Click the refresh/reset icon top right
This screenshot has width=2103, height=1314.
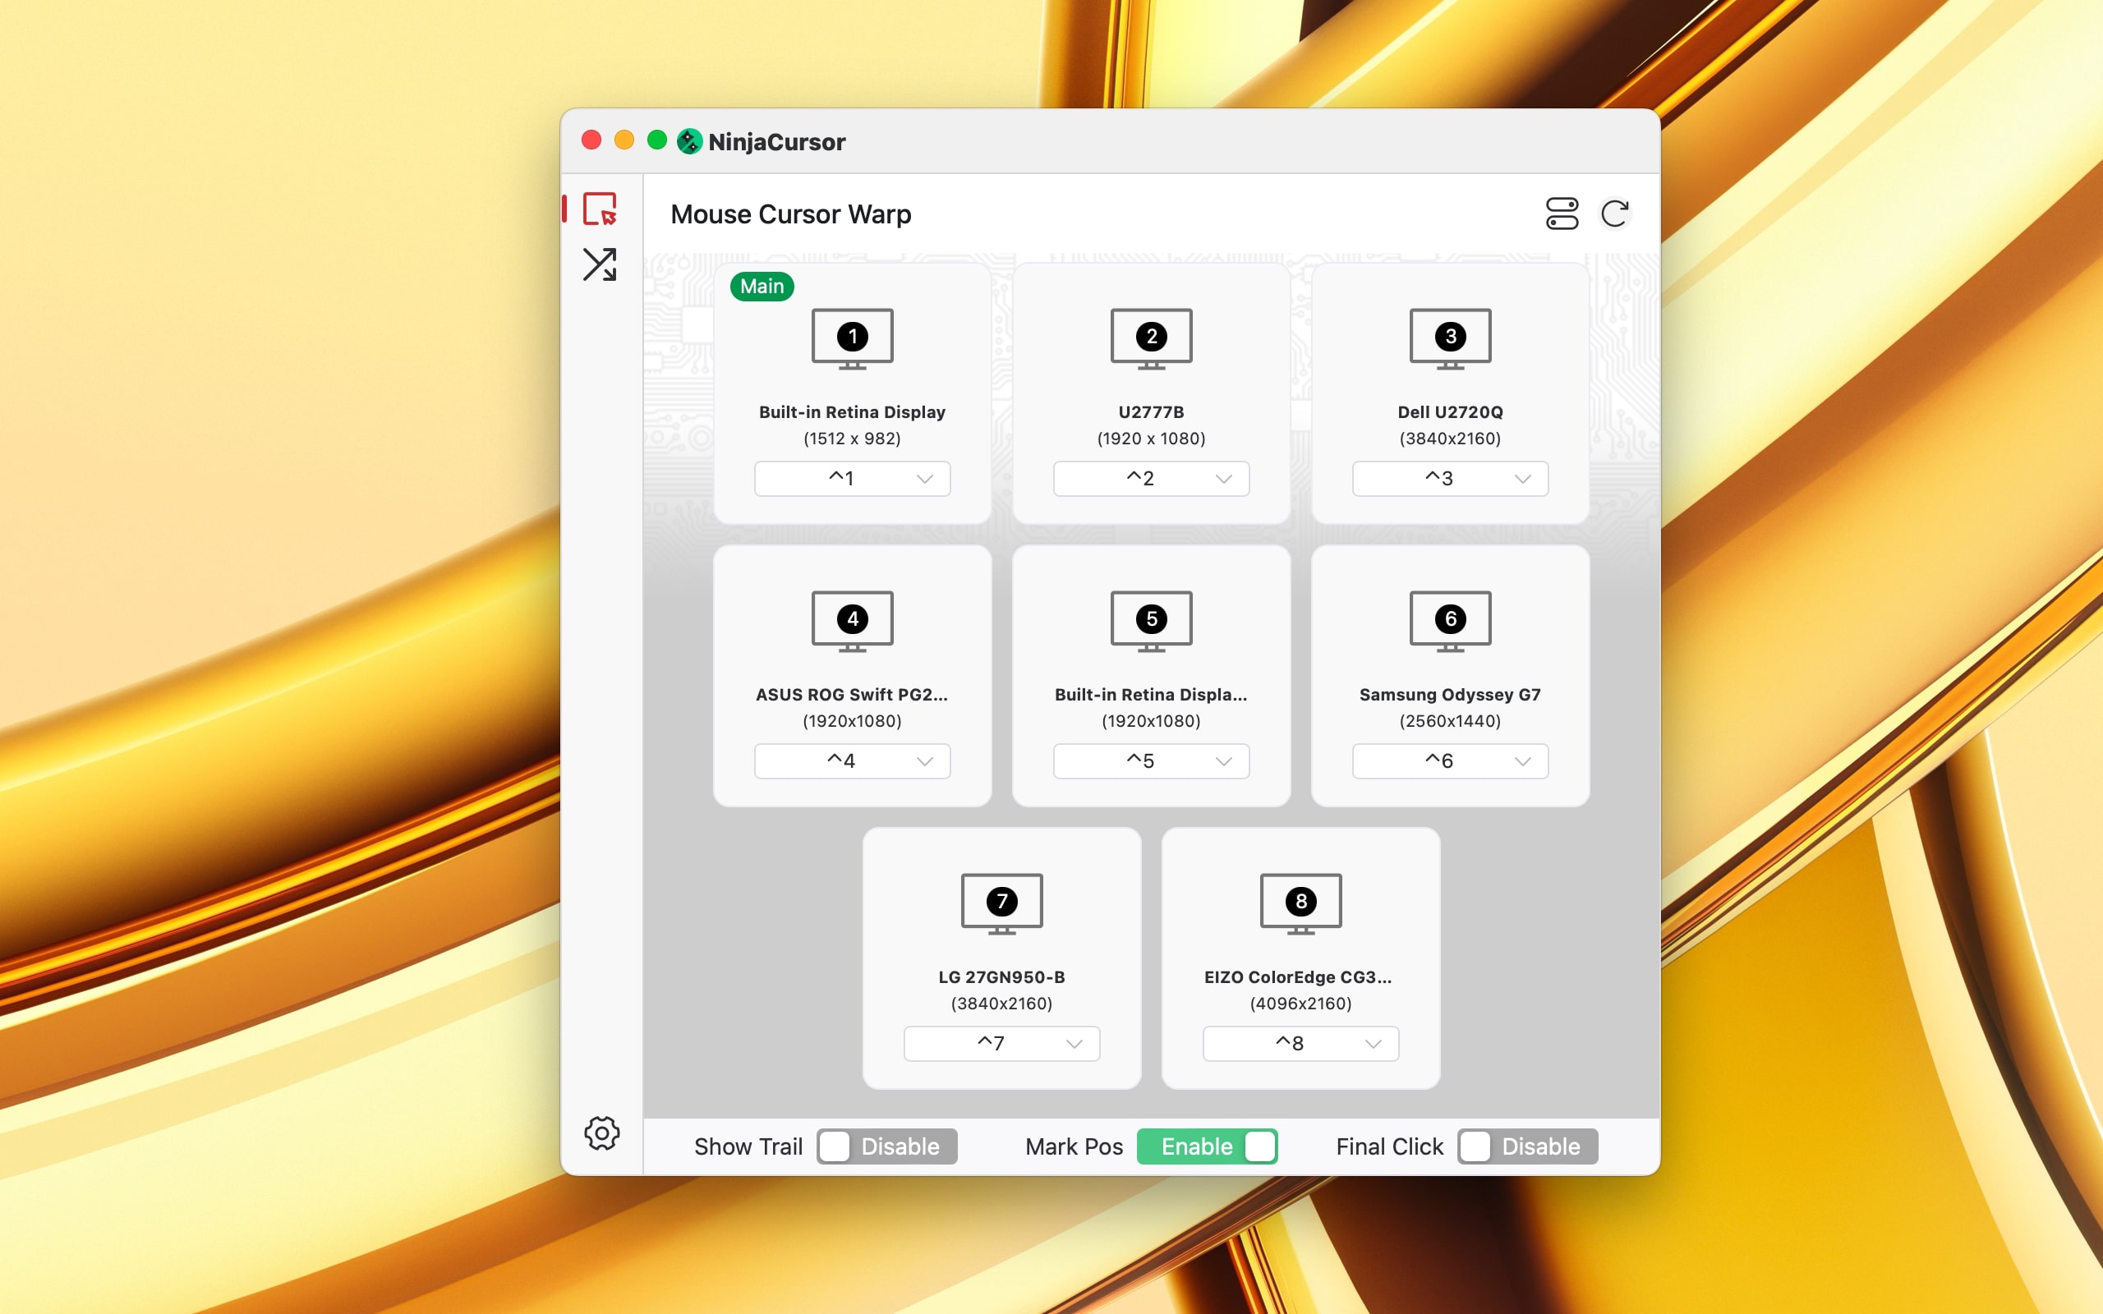tap(1614, 212)
